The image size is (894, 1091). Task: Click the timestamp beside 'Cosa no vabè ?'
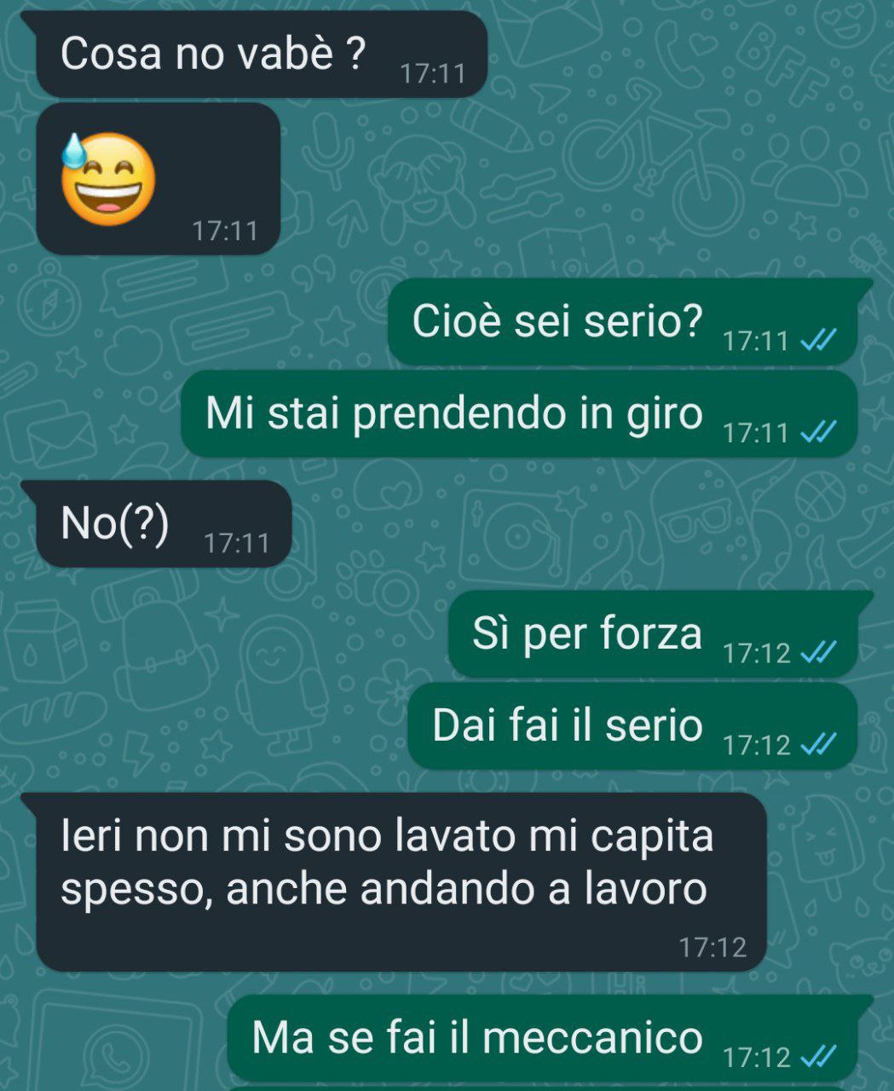(433, 73)
